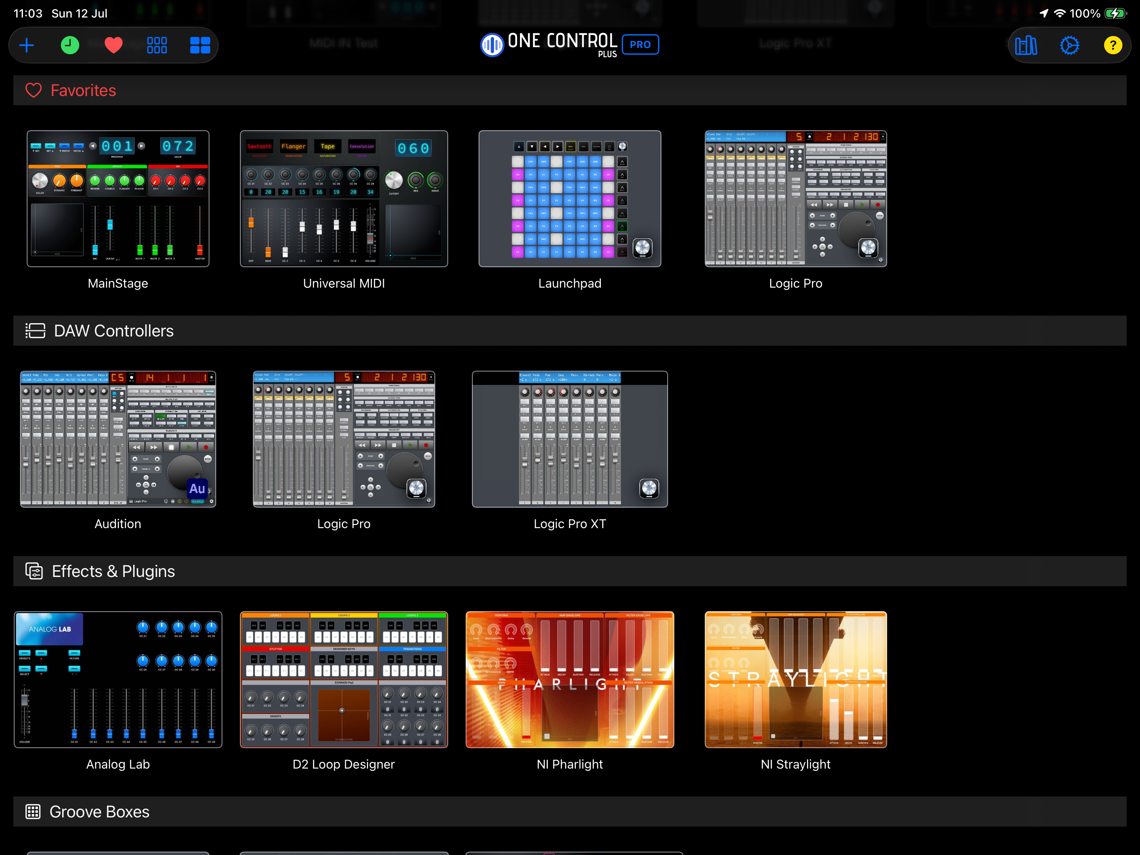Click the PRO badge

pyautogui.click(x=640, y=44)
